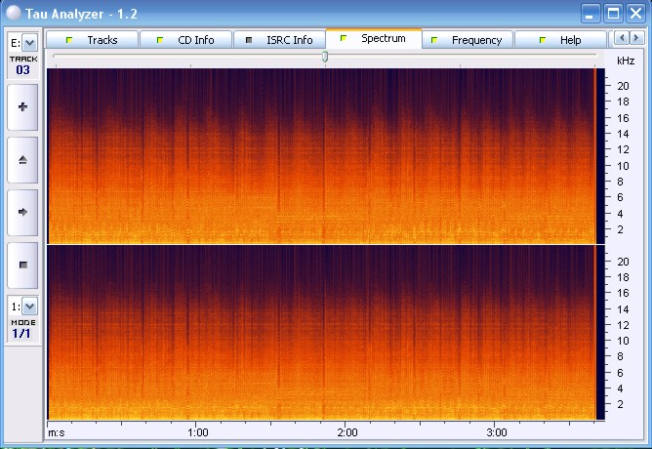Click the Tau Analyzer title bar icon
Screen dimensions: 652x449
pos(13,13)
